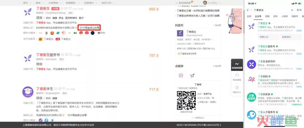The height and width of the screenshot is (128, 304).
Task: Select 视频号 tab in phone search
Action: (295, 17)
